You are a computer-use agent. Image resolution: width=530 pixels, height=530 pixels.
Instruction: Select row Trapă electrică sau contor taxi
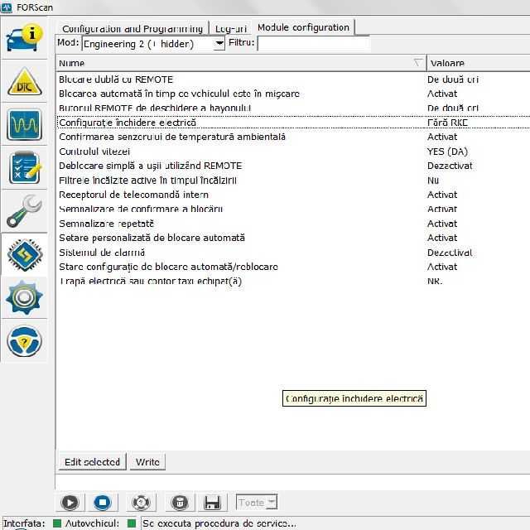coord(293,282)
